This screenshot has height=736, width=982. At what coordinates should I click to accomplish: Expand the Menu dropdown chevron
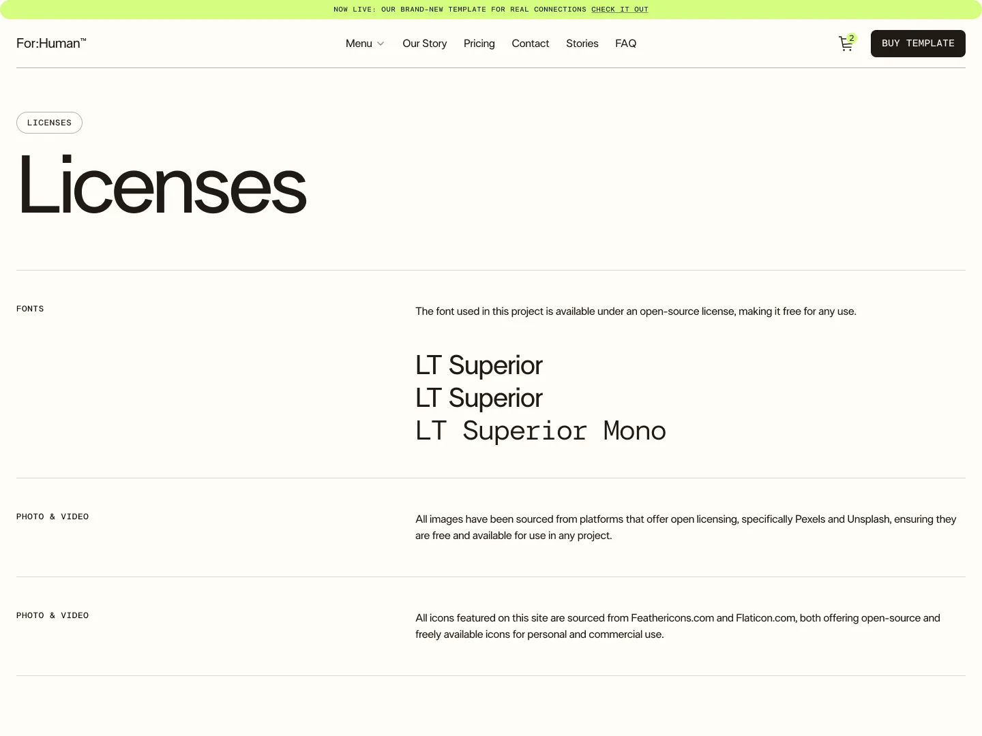pyautogui.click(x=381, y=44)
